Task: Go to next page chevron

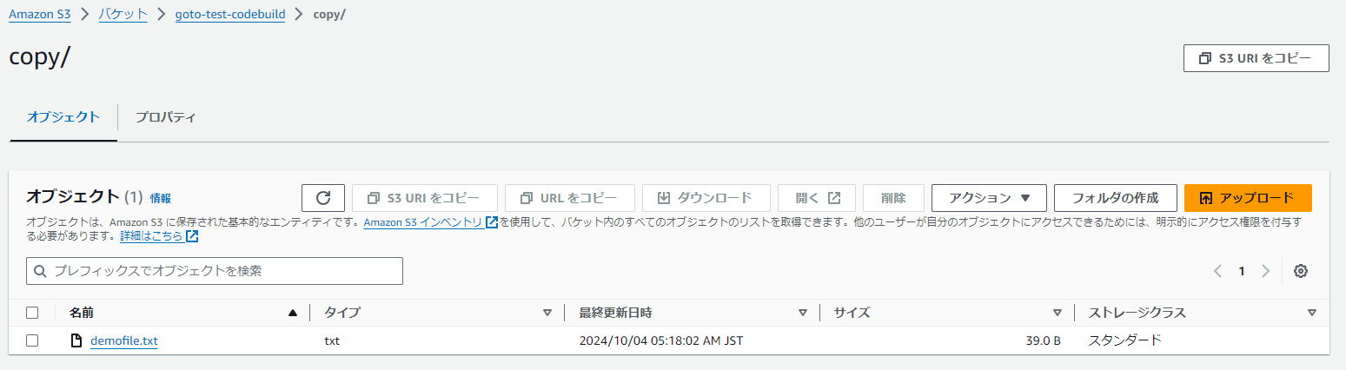Action: pos(1265,271)
